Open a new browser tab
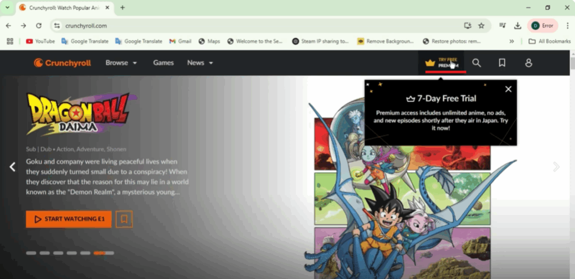The height and width of the screenshot is (279, 575). [122, 8]
